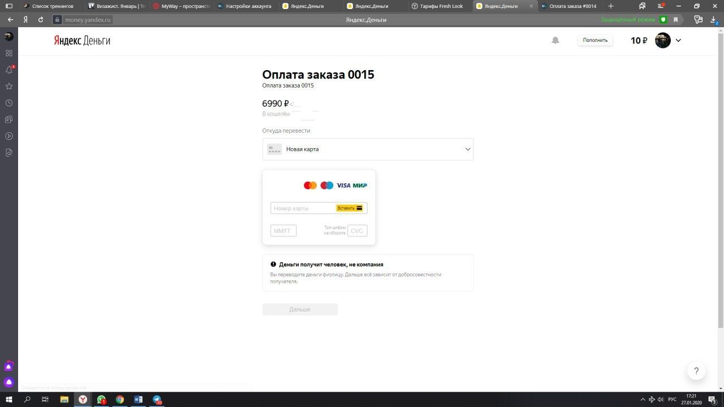
Task: Click the green Защищённый режим shield icon
Action: click(x=663, y=19)
